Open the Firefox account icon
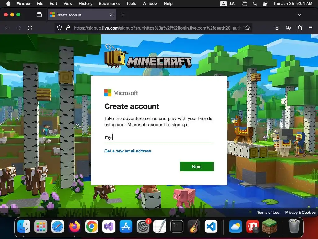318x239 pixels. point(288,28)
